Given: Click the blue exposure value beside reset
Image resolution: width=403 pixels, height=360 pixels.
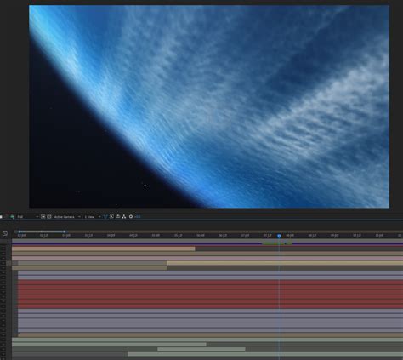Looking at the screenshot, I should (138, 217).
